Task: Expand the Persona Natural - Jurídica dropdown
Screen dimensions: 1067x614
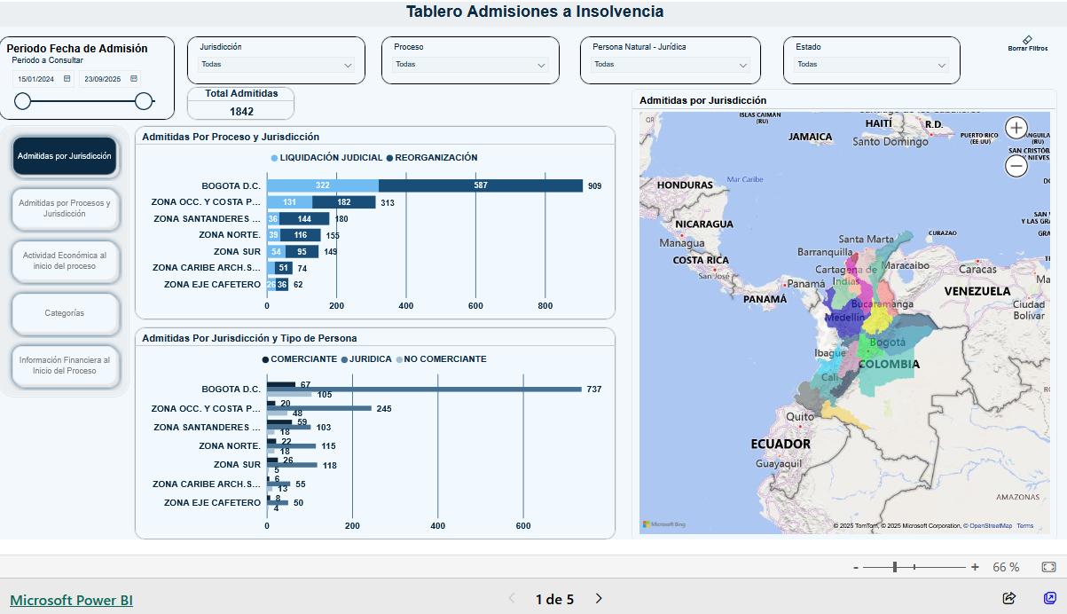Action: (671, 65)
